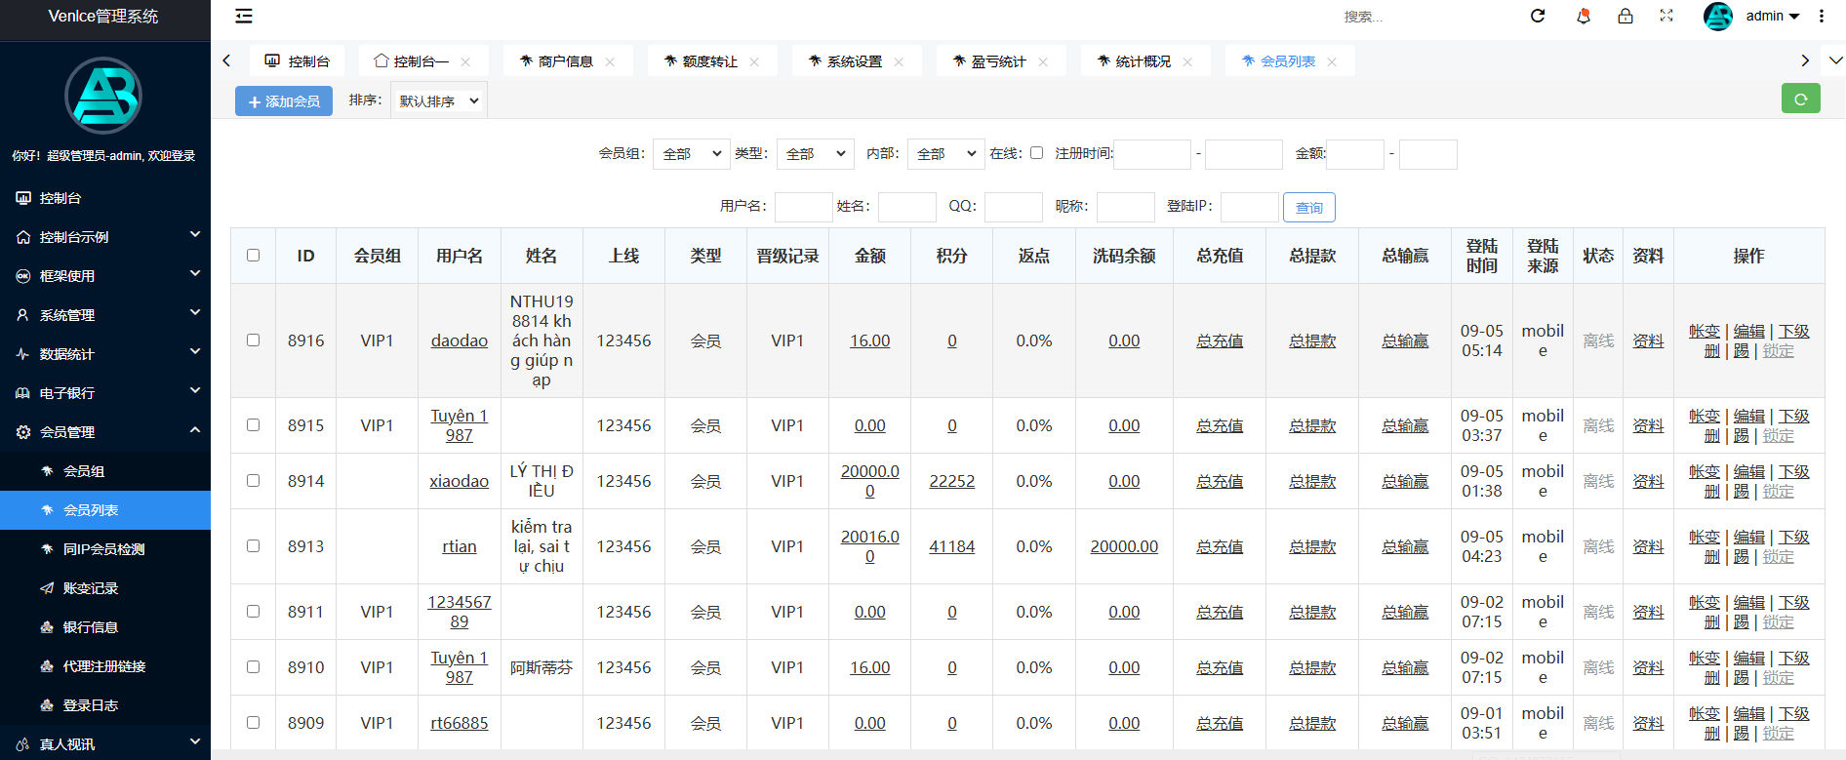Open the 默认排序 sort dropdown

[439, 100]
